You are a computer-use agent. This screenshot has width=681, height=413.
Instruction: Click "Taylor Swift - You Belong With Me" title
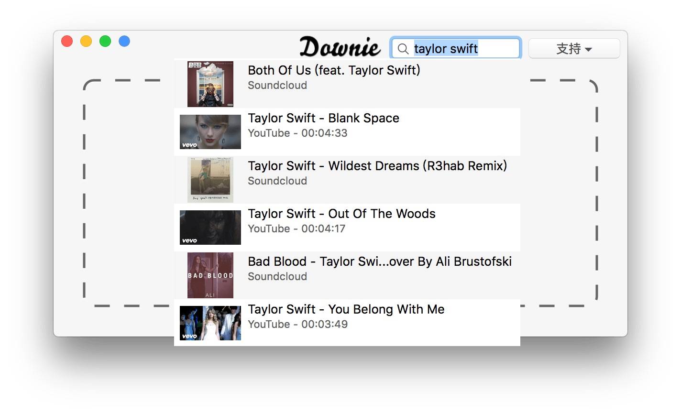pos(346,309)
